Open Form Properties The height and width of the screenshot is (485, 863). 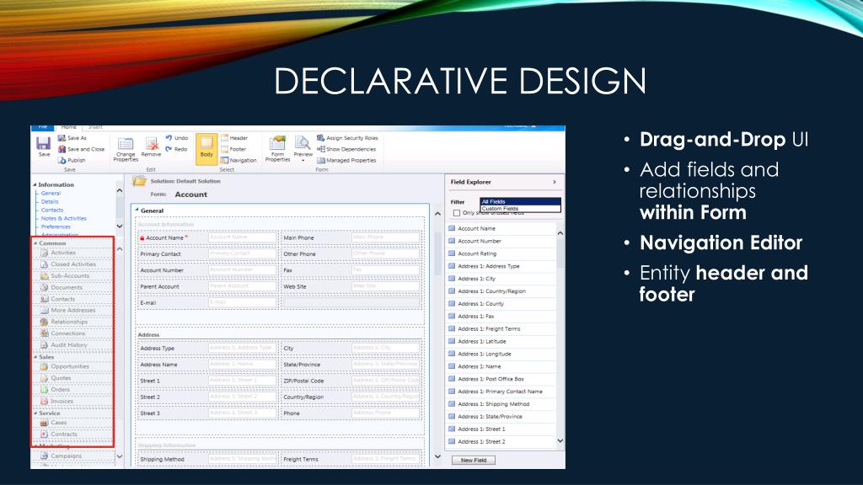point(277,149)
